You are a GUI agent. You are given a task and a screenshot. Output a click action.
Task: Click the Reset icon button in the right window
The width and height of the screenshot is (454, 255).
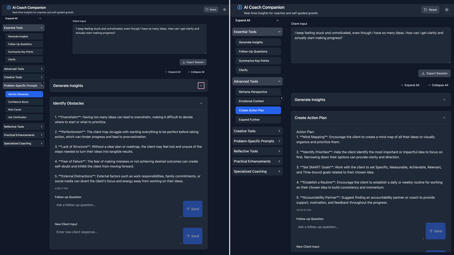click(431, 9)
